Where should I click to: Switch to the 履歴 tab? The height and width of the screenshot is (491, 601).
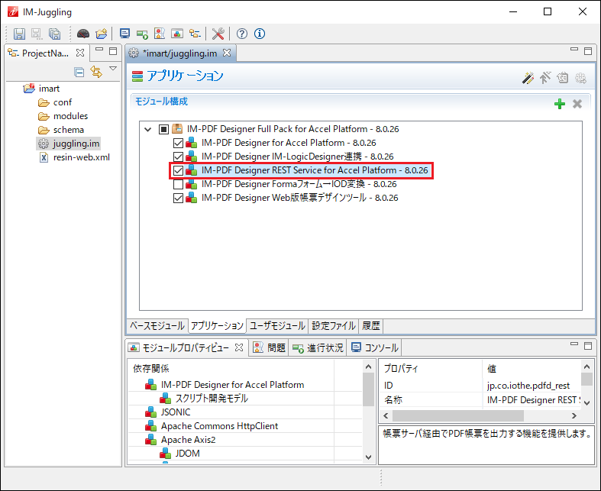pyautogui.click(x=370, y=326)
